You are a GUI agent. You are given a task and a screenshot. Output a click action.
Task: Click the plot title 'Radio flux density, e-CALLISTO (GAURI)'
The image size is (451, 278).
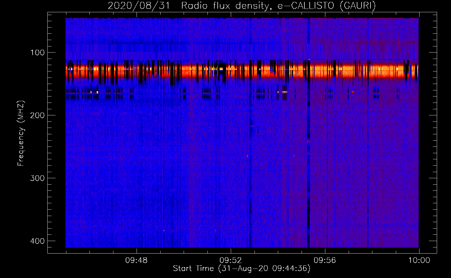(x=278, y=6)
